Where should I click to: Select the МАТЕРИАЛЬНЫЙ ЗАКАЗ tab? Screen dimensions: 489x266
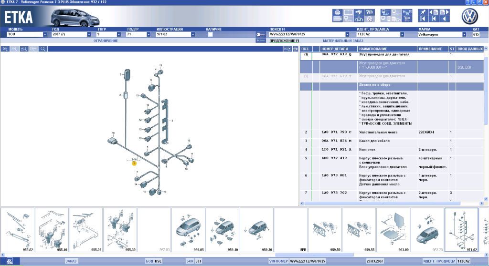[343, 41]
